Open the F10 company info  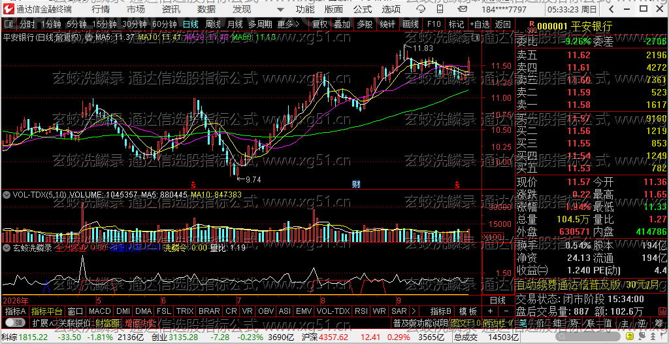(x=434, y=24)
